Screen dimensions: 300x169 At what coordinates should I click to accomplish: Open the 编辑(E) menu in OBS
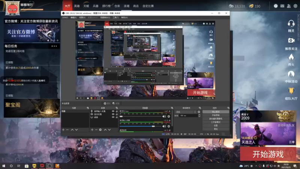(x=73, y=17)
